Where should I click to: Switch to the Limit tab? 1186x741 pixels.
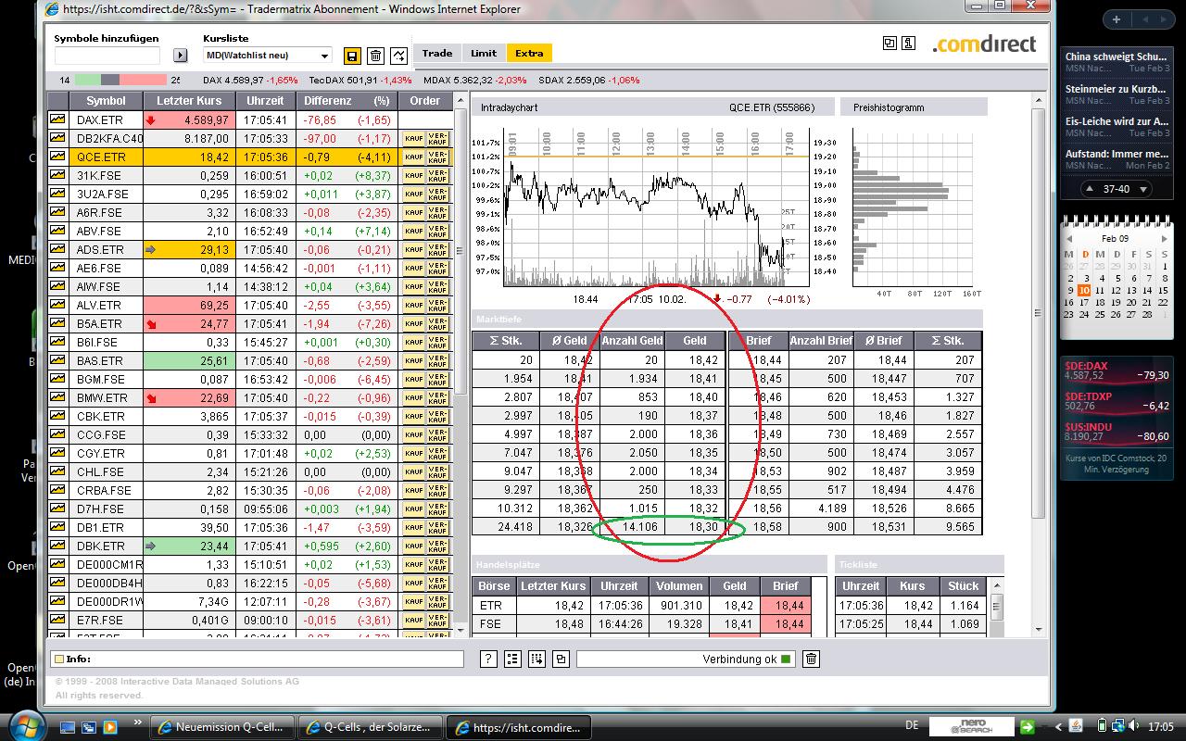click(484, 53)
